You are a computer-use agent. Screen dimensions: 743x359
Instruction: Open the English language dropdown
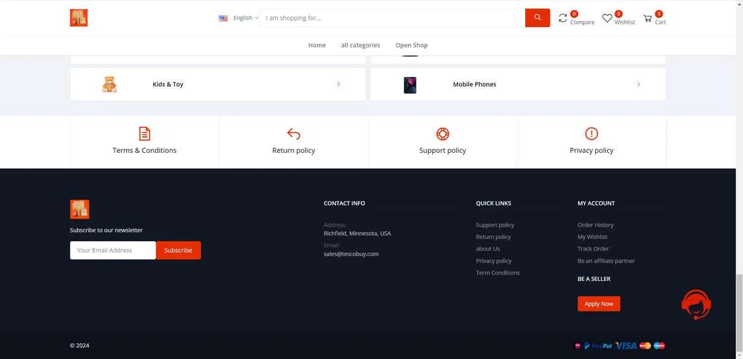(x=245, y=18)
